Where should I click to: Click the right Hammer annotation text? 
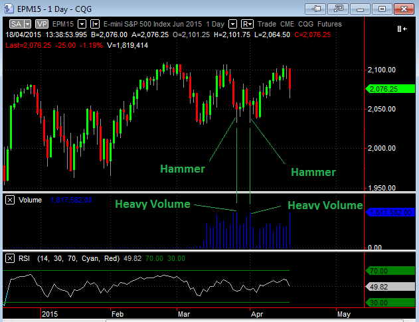[x=313, y=172]
